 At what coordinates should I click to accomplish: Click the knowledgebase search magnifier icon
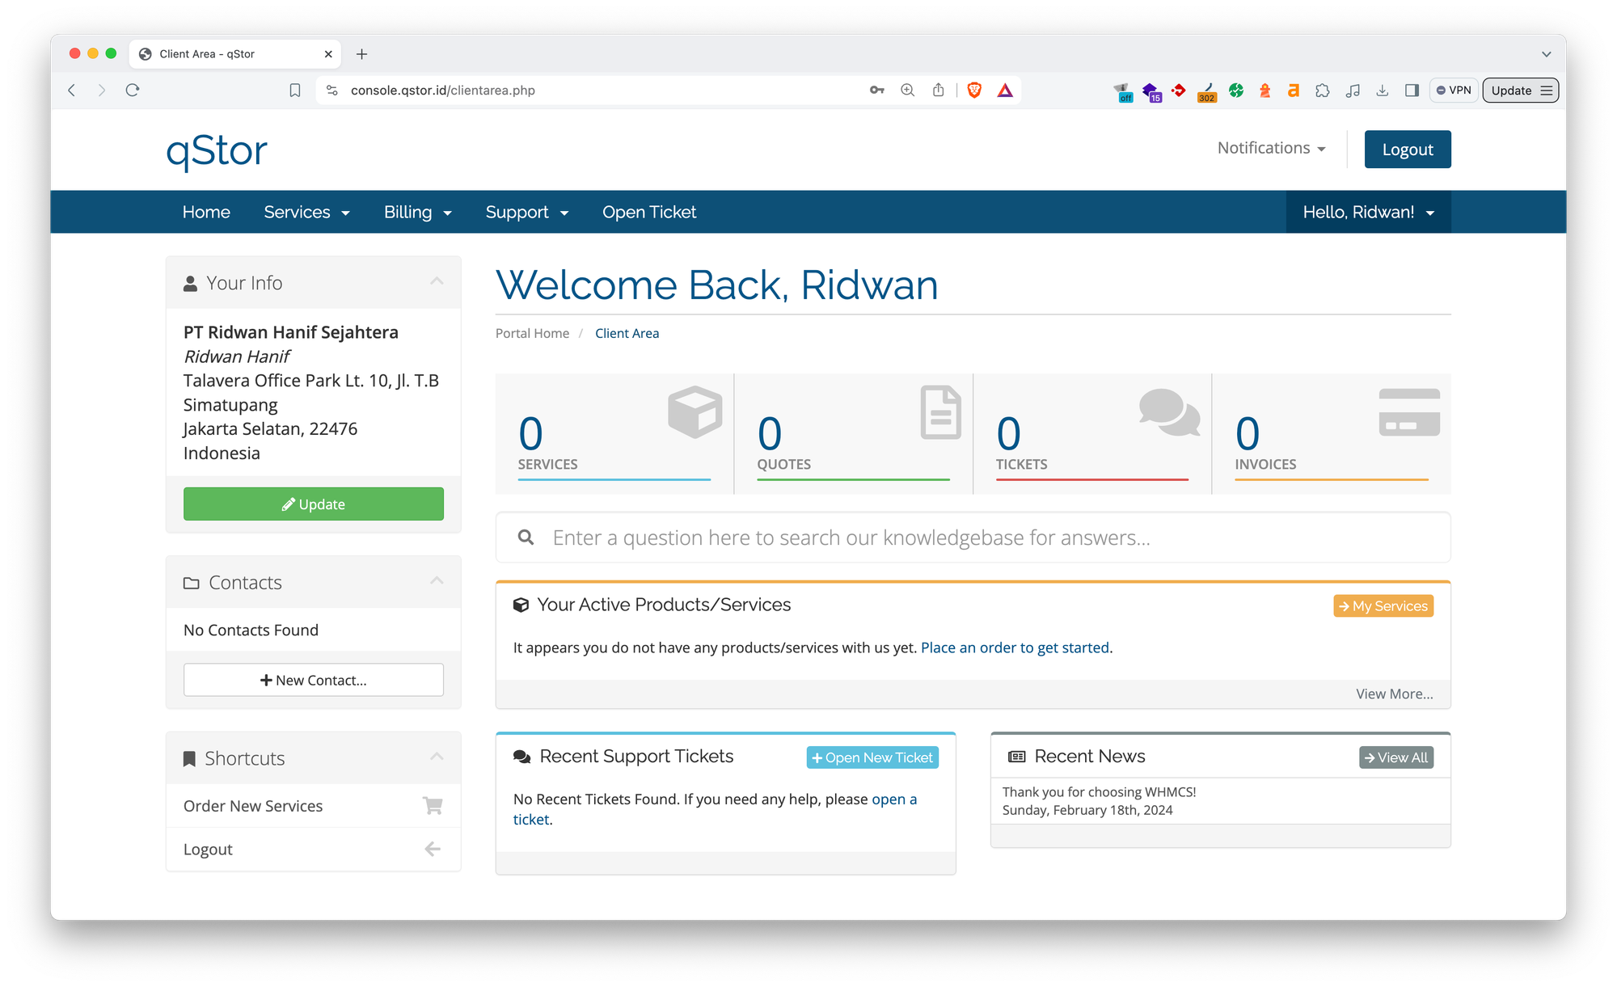[526, 538]
